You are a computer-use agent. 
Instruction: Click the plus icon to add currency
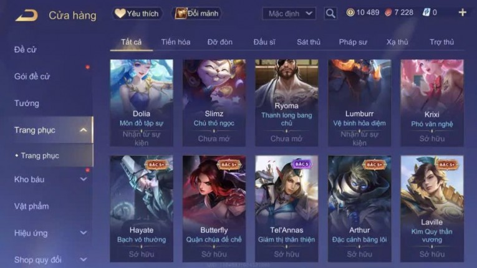(463, 12)
